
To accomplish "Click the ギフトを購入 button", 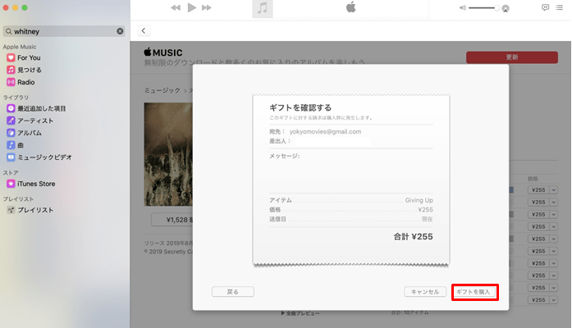I will 474,292.
